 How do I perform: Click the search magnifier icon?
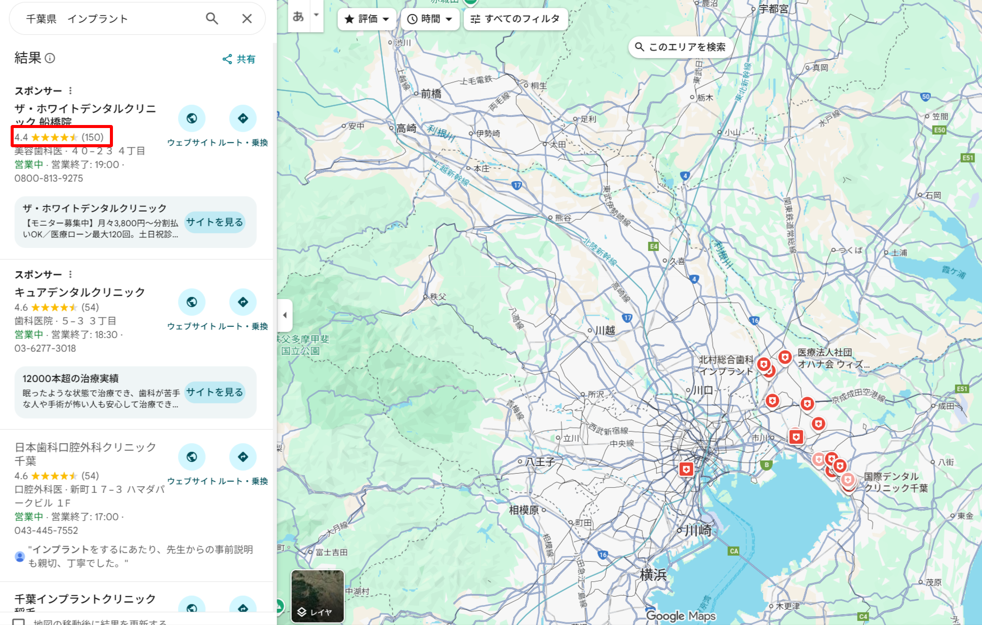[x=212, y=19]
